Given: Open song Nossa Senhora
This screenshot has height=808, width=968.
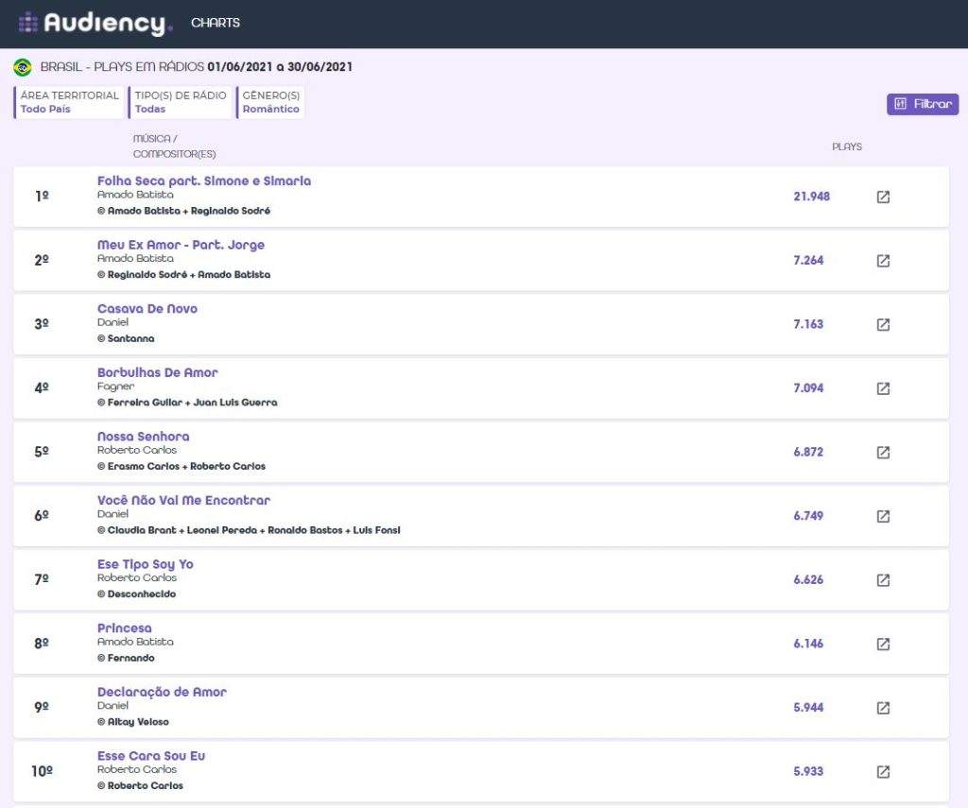Looking at the screenshot, I should [x=144, y=437].
